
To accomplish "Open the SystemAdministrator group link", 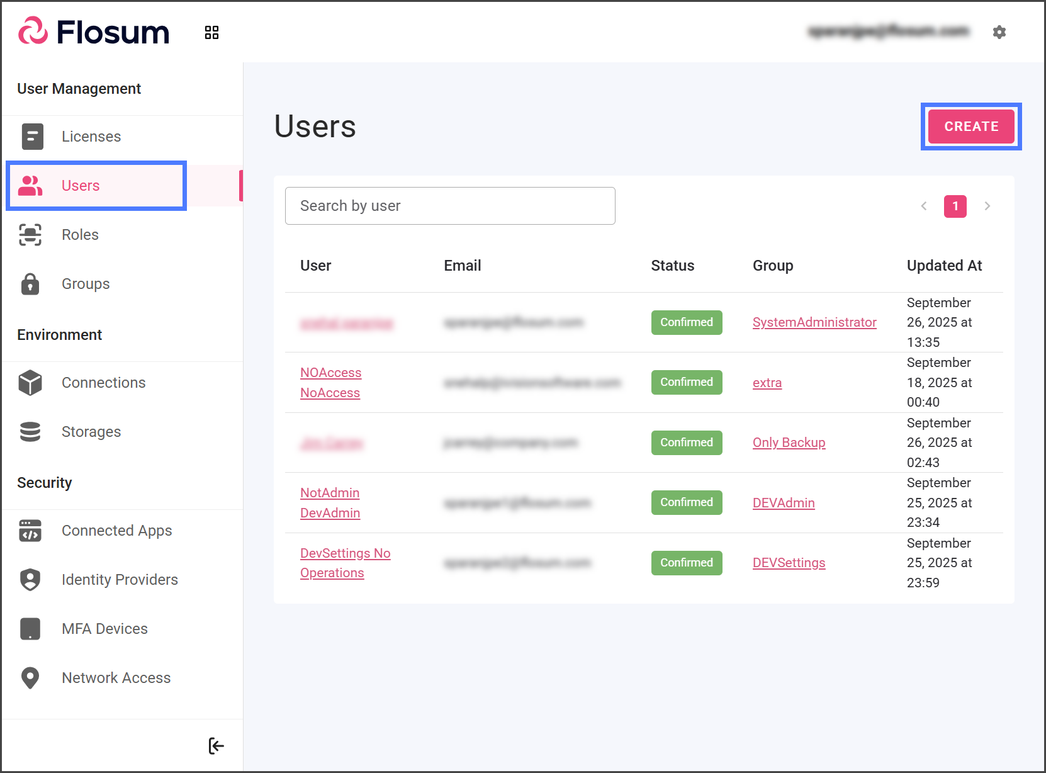I will click(x=814, y=322).
